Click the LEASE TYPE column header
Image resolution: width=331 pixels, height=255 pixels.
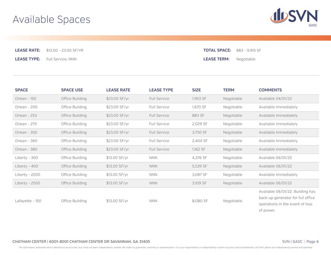coord(161,90)
